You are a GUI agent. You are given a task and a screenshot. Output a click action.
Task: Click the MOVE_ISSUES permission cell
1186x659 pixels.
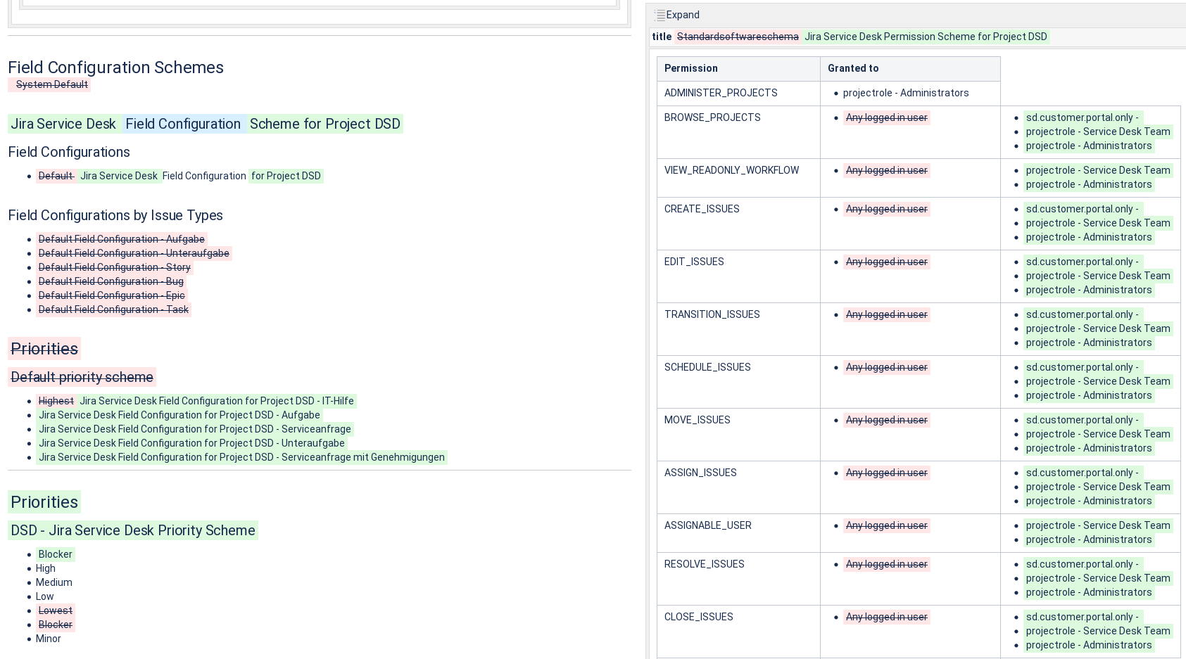pos(738,435)
